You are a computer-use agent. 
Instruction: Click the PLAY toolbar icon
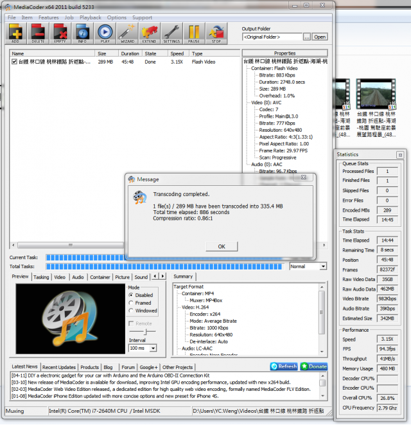[x=105, y=33]
